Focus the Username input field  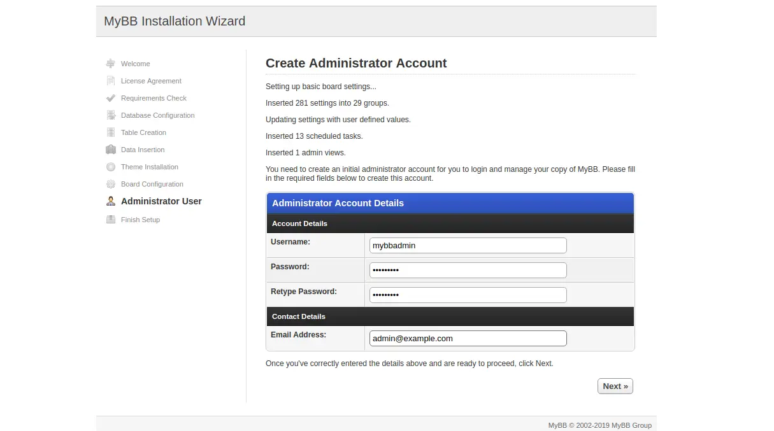coord(468,246)
